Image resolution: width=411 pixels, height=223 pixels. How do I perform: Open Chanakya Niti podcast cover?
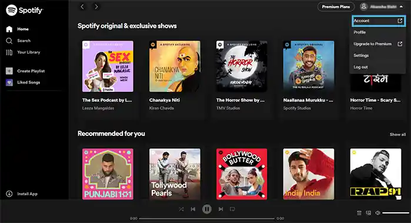click(x=175, y=66)
